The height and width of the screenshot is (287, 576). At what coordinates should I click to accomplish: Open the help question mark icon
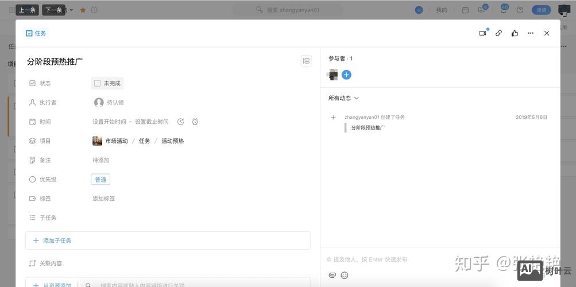coord(520,10)
